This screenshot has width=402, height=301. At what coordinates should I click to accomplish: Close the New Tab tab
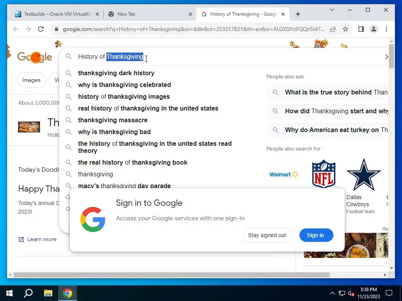pyautogui.click(x=190, y=15)
